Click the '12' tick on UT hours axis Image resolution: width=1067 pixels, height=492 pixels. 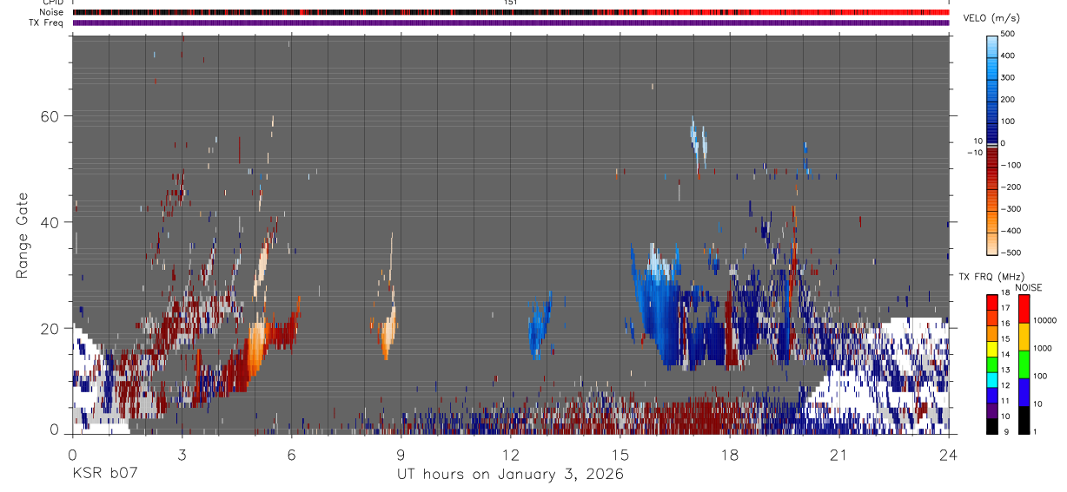coord(510,455)
